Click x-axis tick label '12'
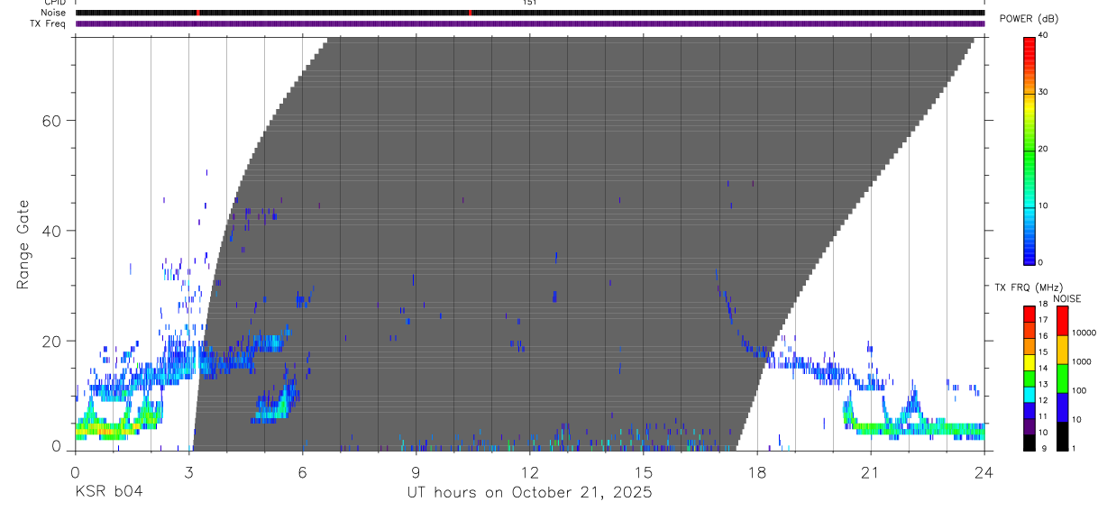The height and width of the screenshot is (511, 1107). (530, 471)
